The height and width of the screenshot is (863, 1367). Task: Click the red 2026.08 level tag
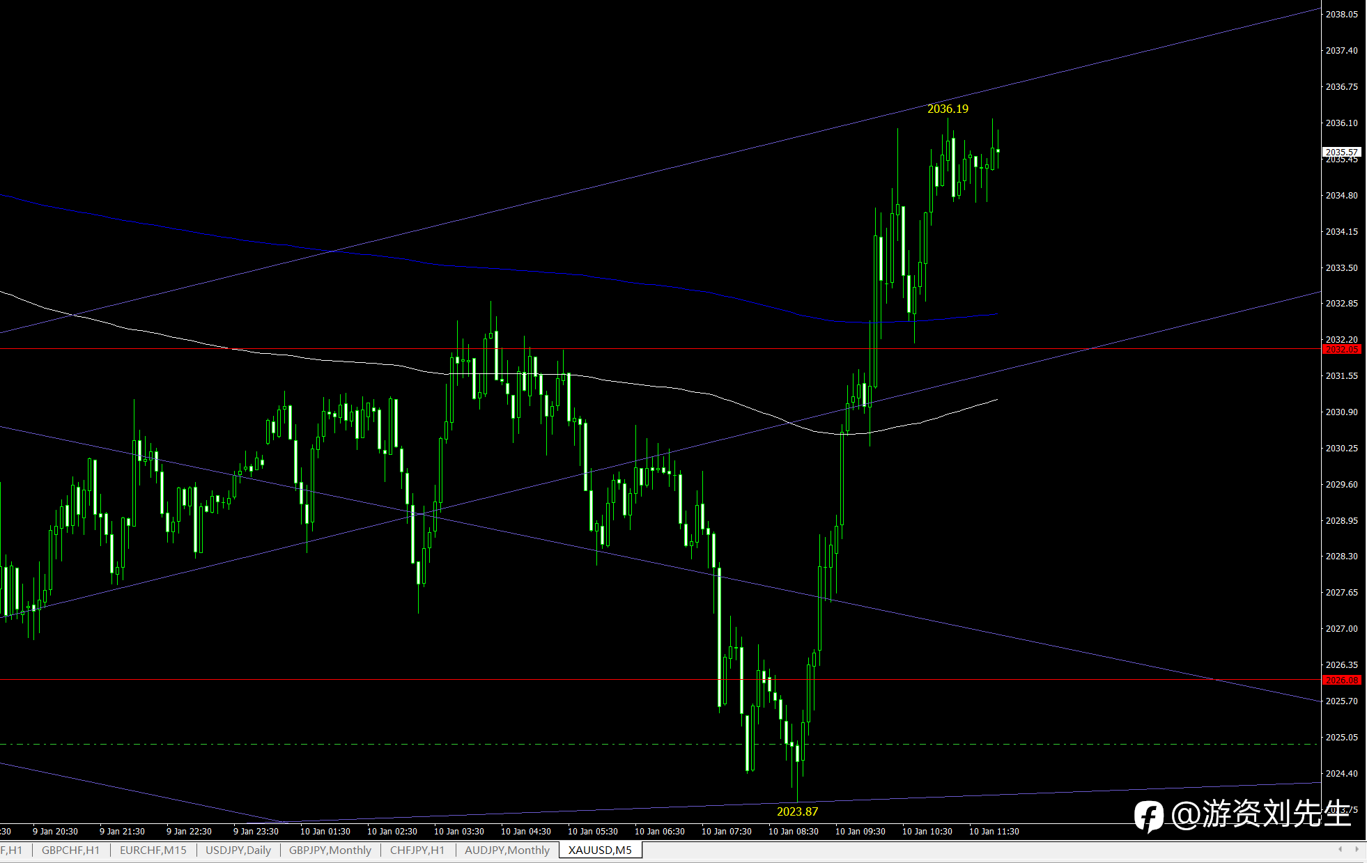point(1341,680)
